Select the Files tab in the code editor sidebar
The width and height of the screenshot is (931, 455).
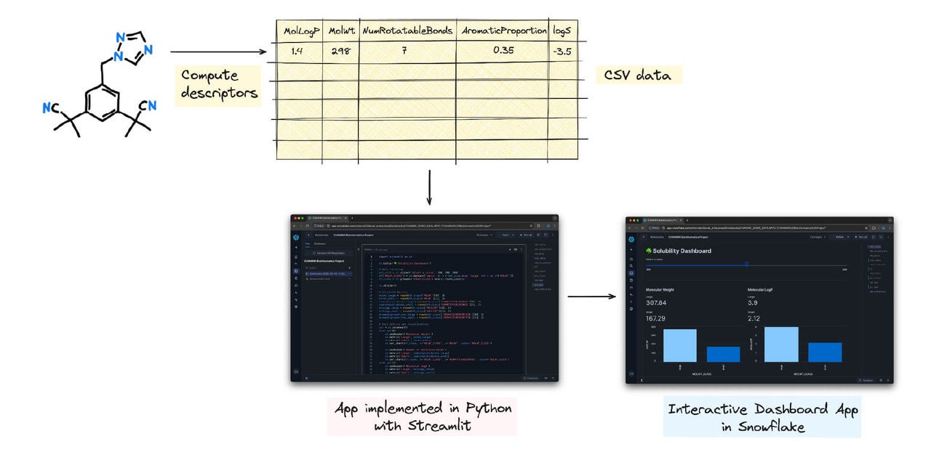pyautogui.click(x=307, y=243)
